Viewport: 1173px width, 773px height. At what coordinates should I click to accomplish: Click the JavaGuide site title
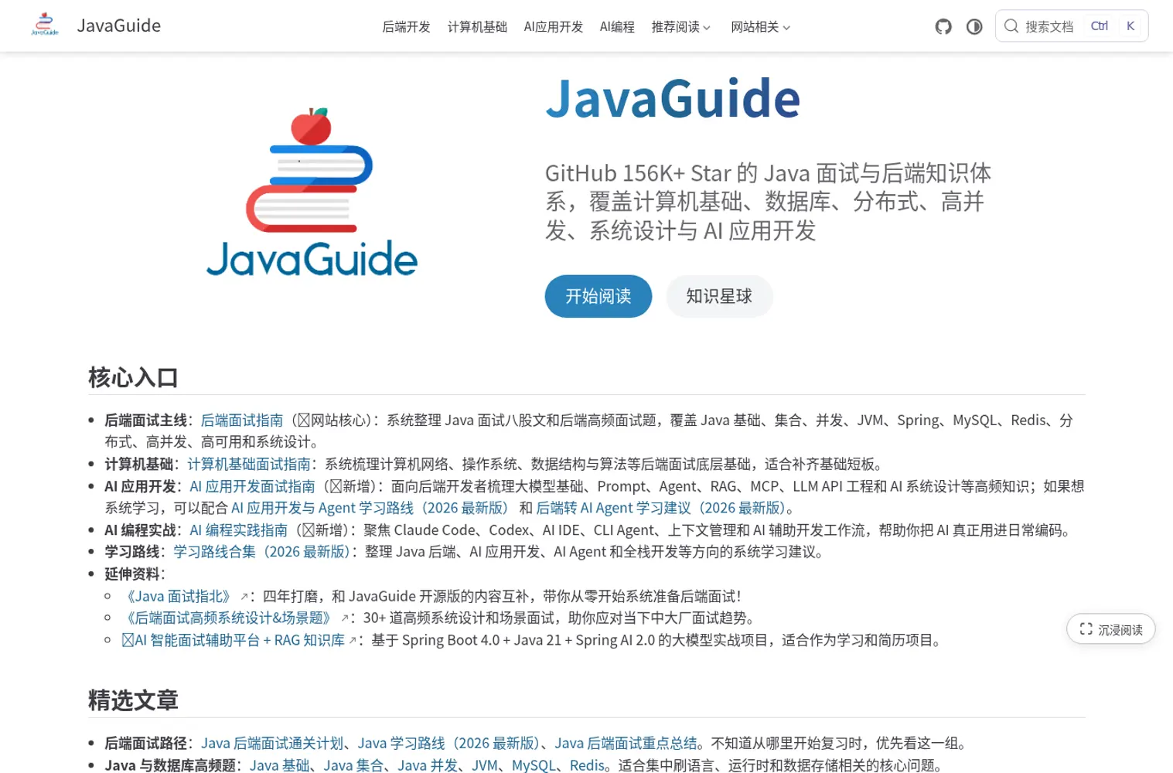click(119, 26)
